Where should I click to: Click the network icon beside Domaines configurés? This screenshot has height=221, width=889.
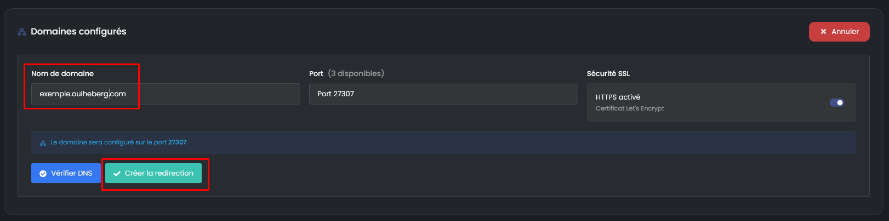[22, 32]
